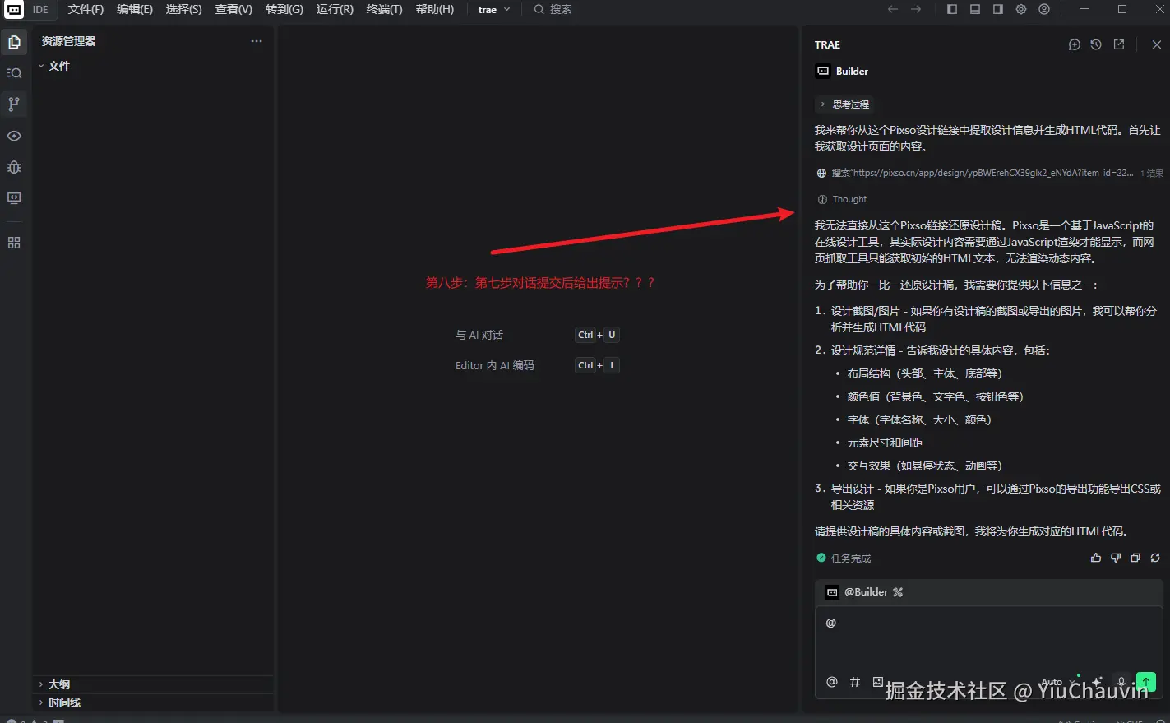Start a new chat in TRAE panel
This screenshot has height=723, width=1170.
(1074, 44)
